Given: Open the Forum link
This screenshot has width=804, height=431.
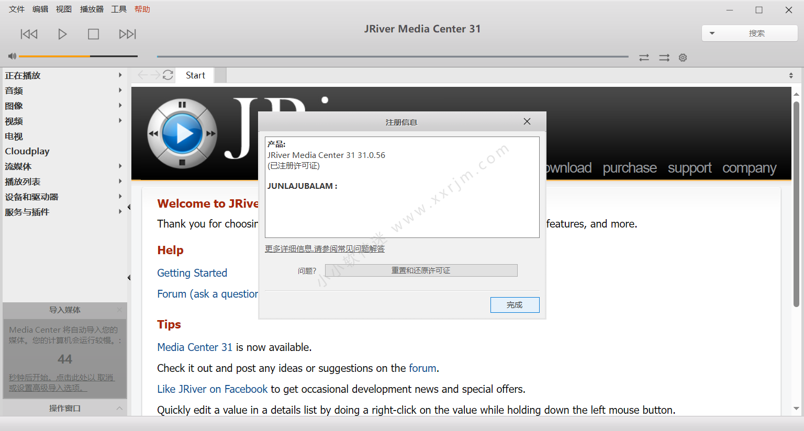Looking at the screenshot, I should (207, 294).
